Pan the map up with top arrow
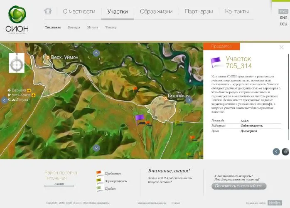The height and width of the screenshot is (208, 290). tap(96, 53)
